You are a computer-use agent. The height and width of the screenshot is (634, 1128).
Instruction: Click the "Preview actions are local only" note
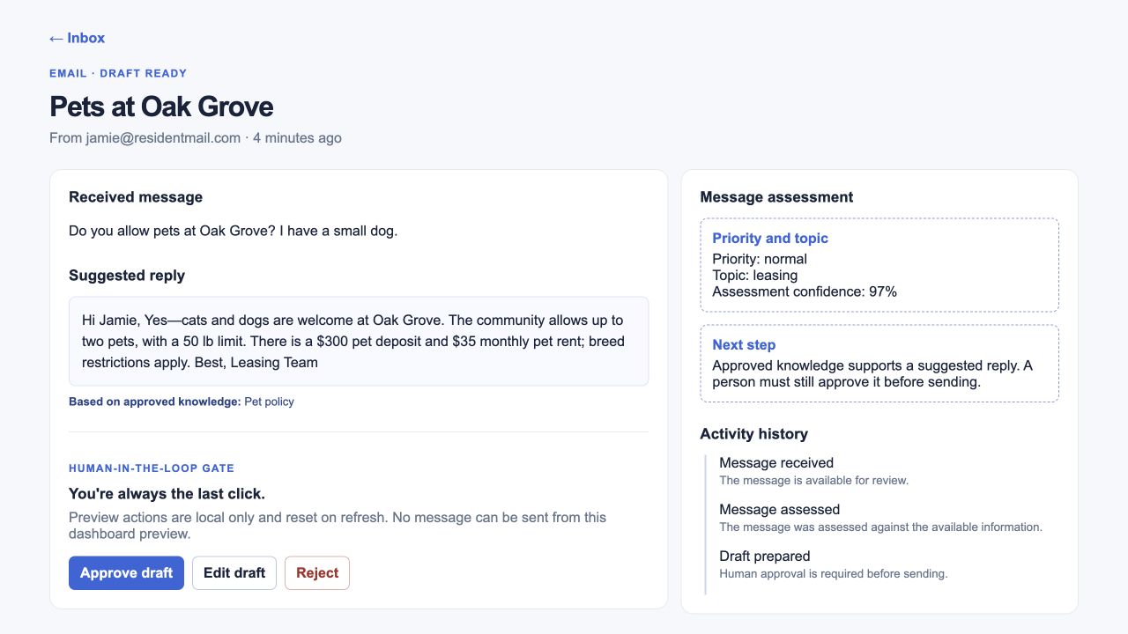[x=338, y=526]
